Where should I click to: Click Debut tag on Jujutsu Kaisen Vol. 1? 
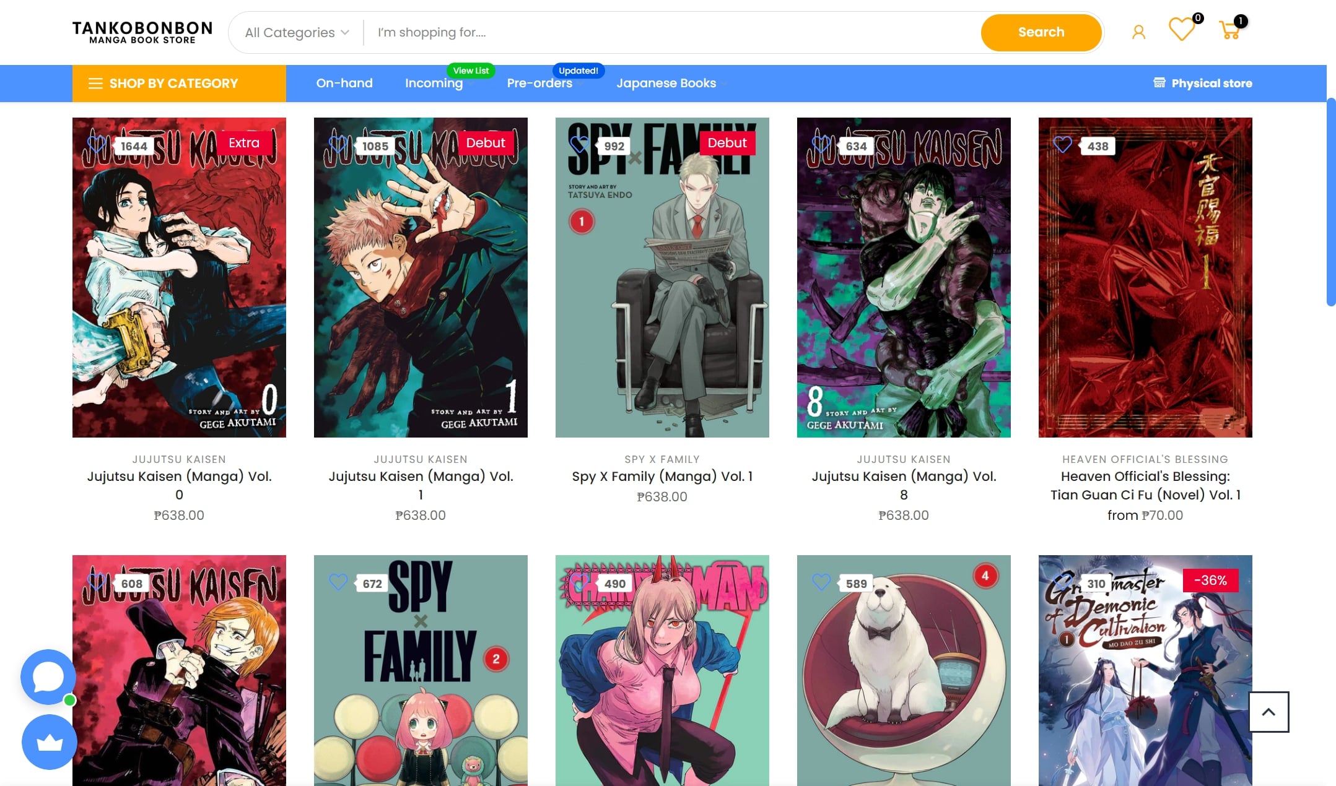pyautogui.click(x=486, y=143)
